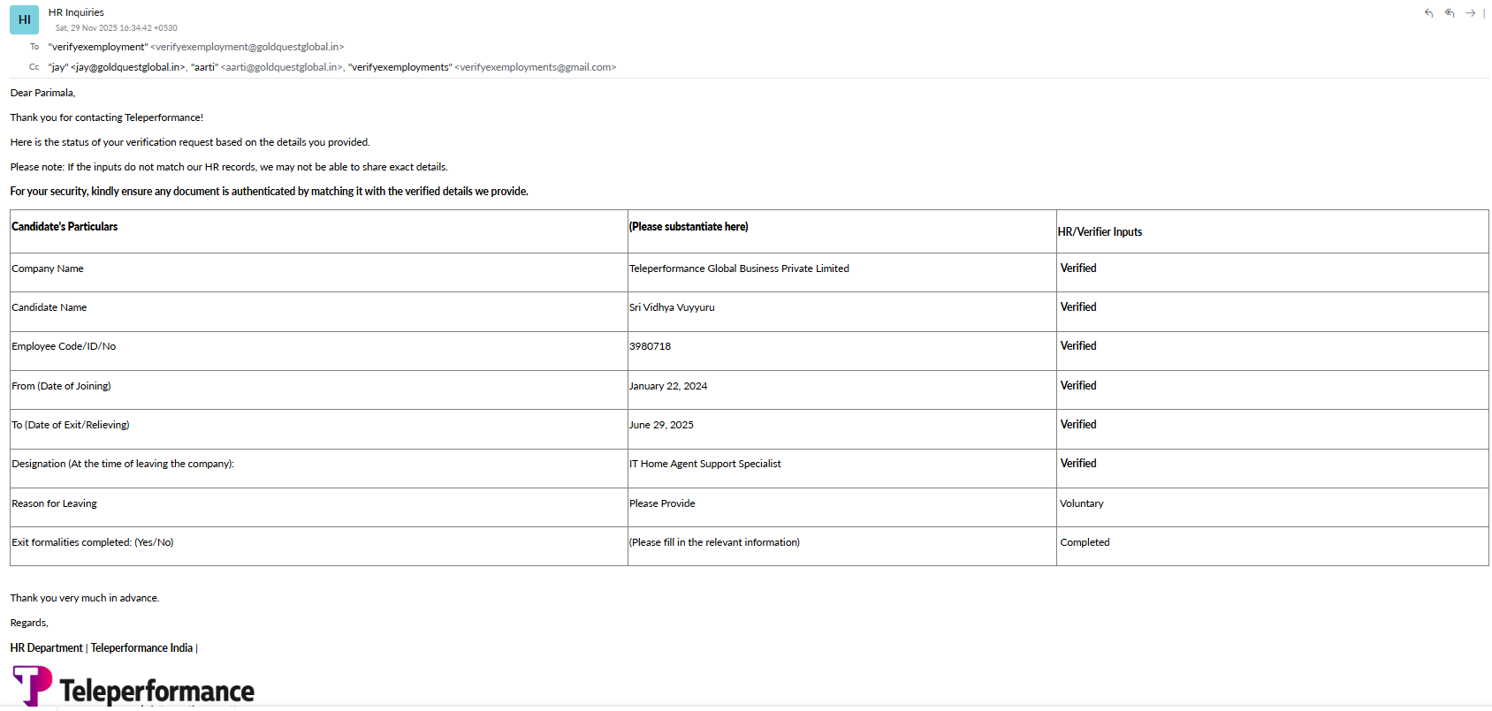Viewport: 1492px width, 711px height.
Task: Click the email date and time stamp
Action: point(116,28)
